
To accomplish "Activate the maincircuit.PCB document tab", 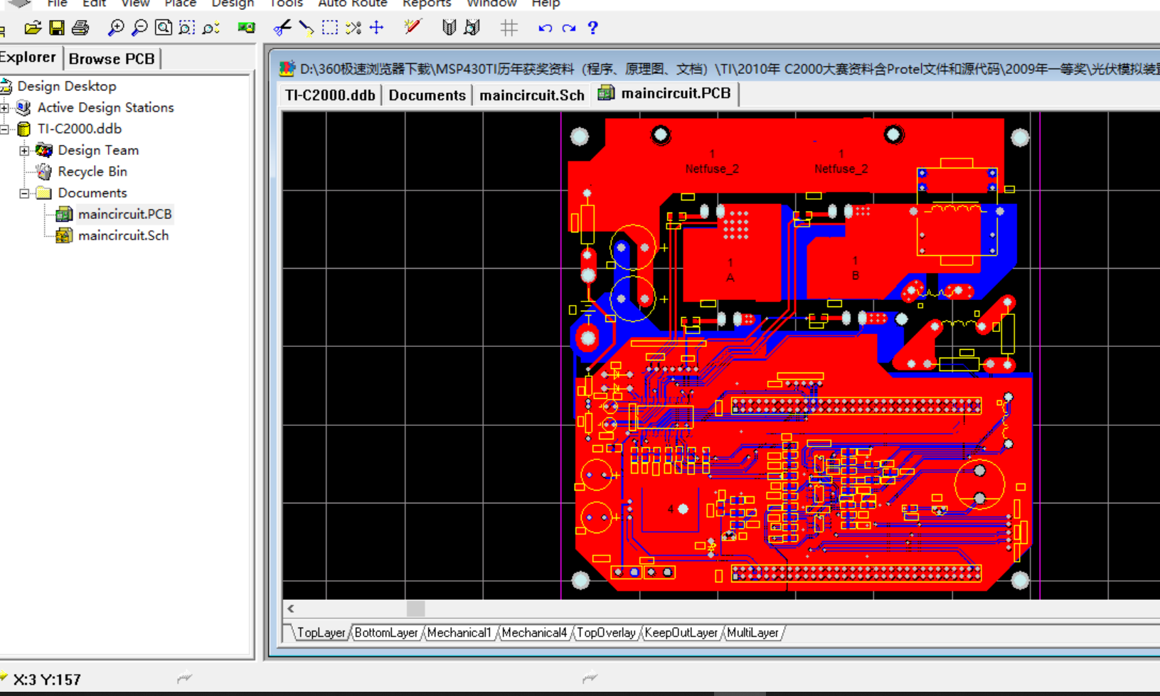I will click(x=665, y=94).
